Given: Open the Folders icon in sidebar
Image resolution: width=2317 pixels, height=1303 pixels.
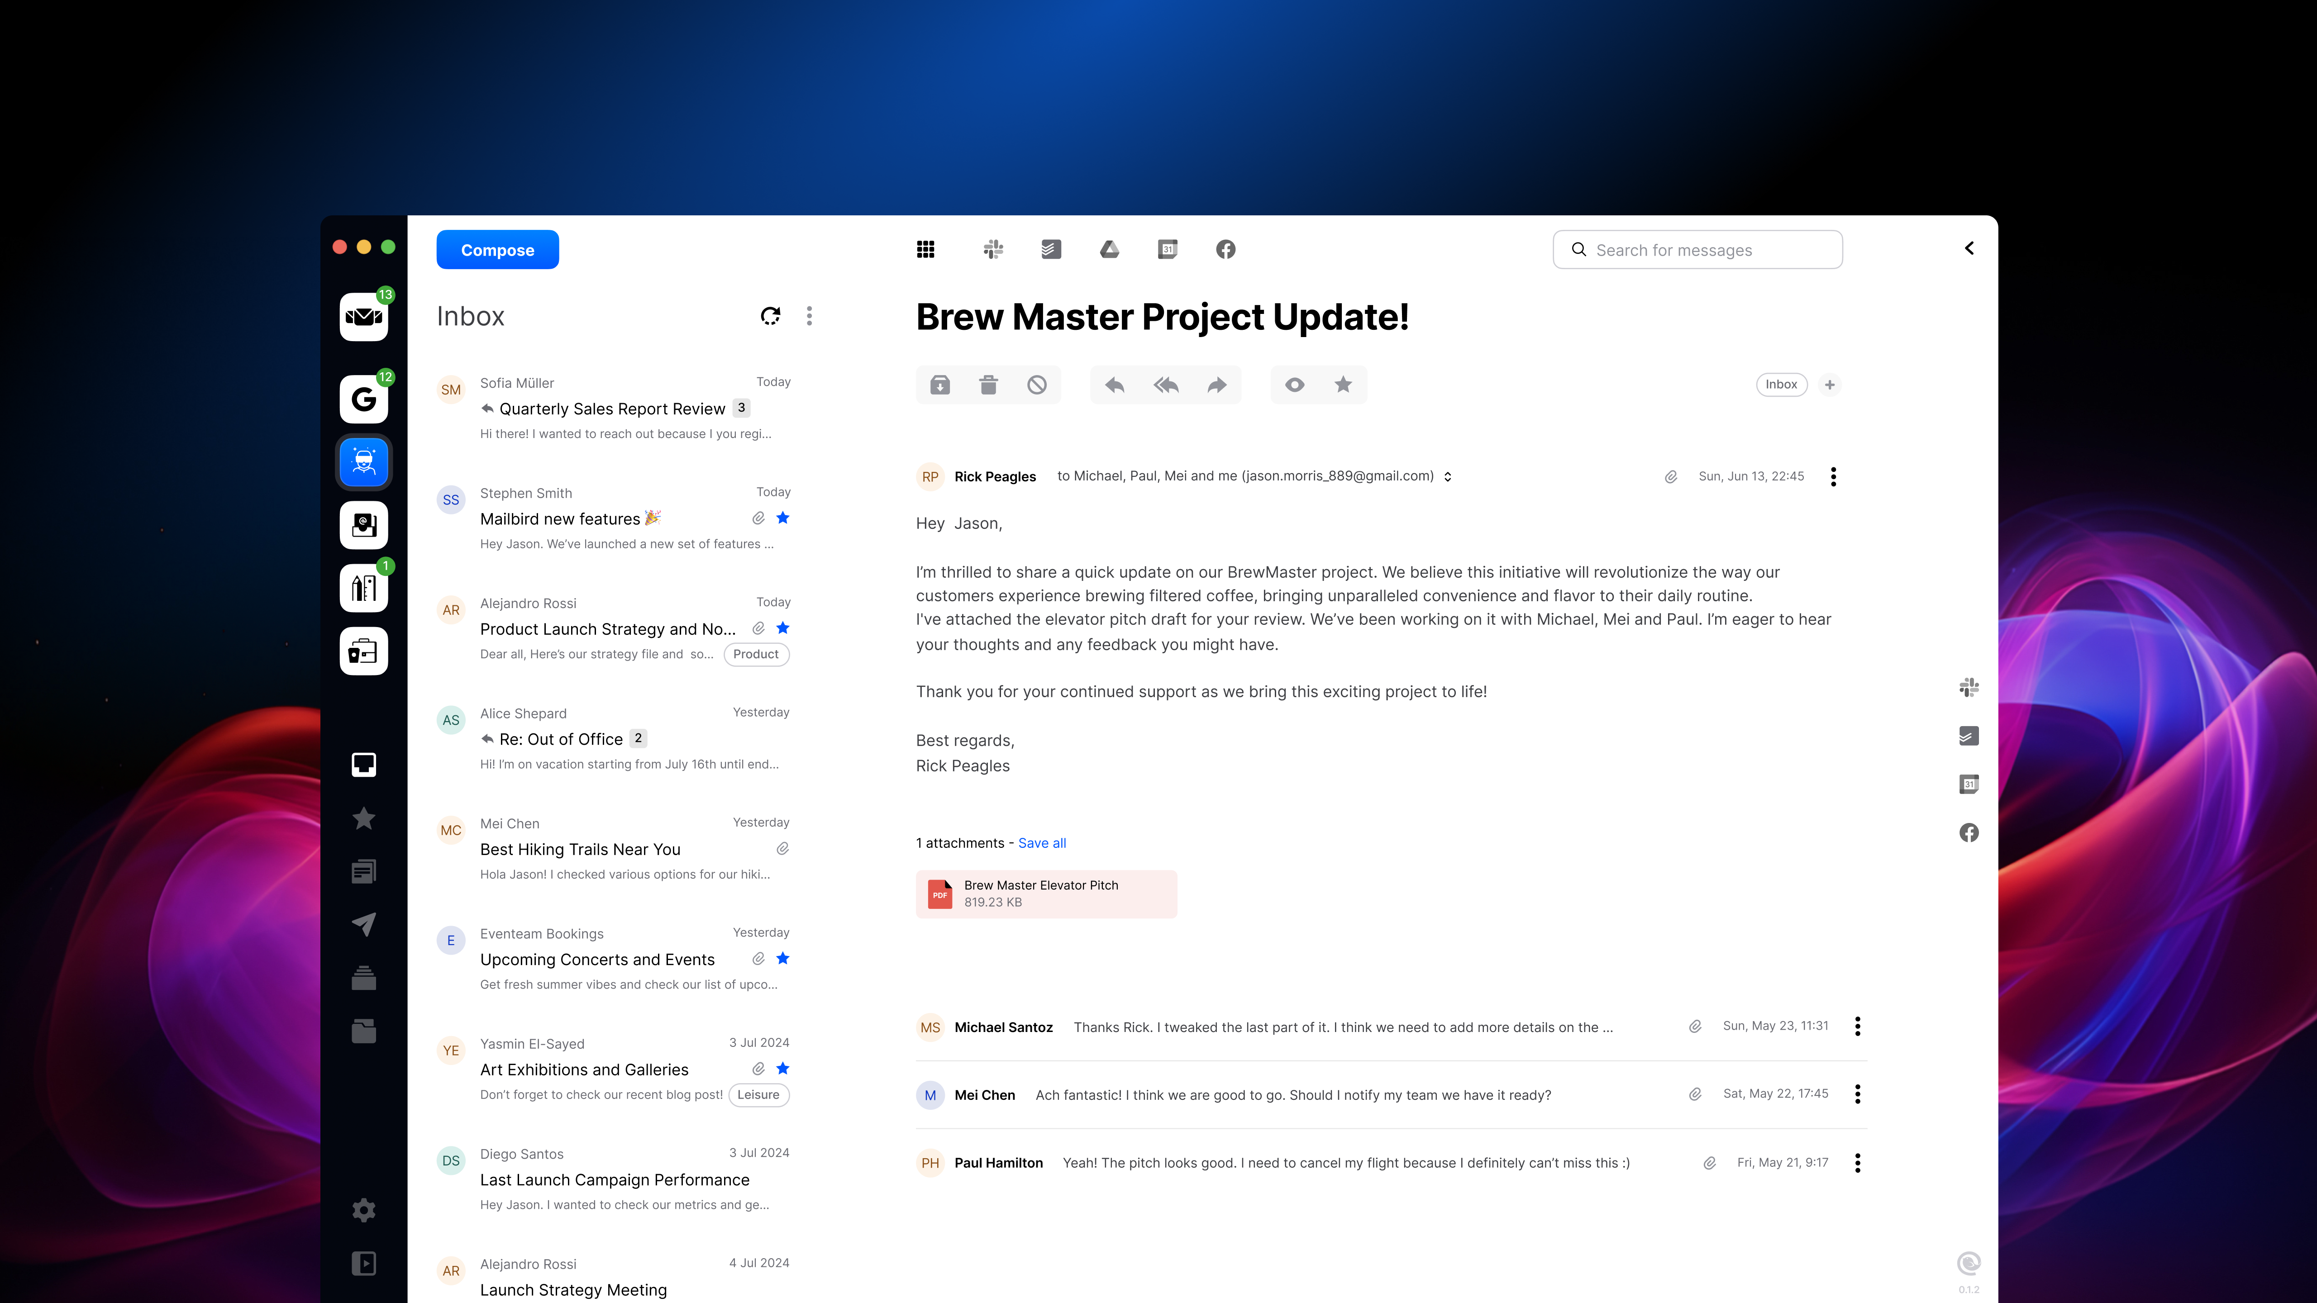Looking at the screenshot, I should (x=363, y=1031).
